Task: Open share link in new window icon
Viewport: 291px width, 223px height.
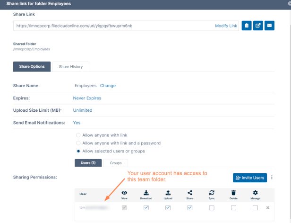Action: pos(258,26)
